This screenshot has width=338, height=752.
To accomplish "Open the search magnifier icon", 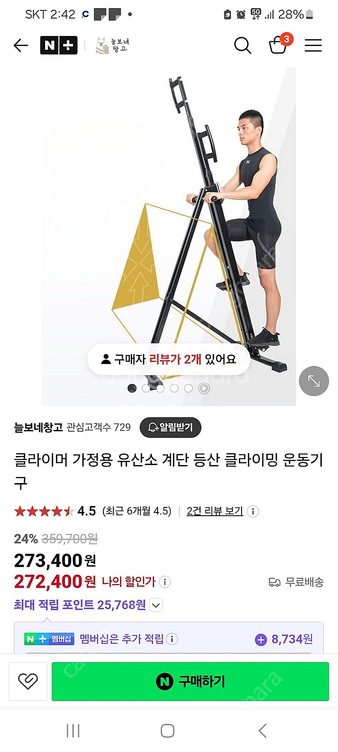I will [242, 45].
